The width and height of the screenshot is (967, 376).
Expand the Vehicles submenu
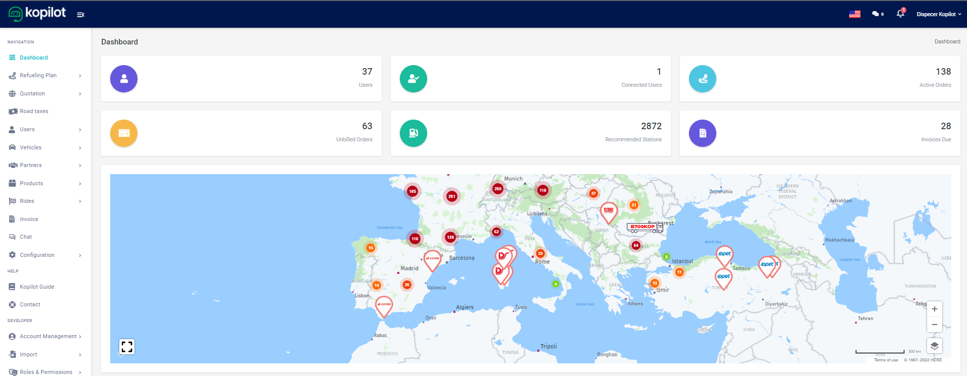[x=45, y=147]
